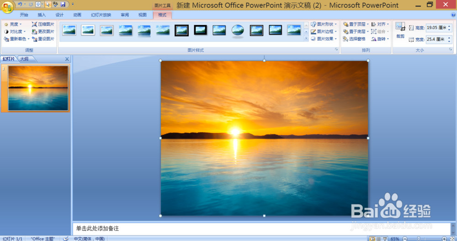Apply the first picture style thumbnail
The height and width of the screenshot is (241, 457).
pyautogui.click(x=69, y=30)
